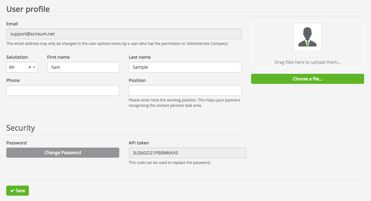The width and height of the screenshot is (371, 201).
Task: Click the 'User profile' heading
Action: coord(28,9)
